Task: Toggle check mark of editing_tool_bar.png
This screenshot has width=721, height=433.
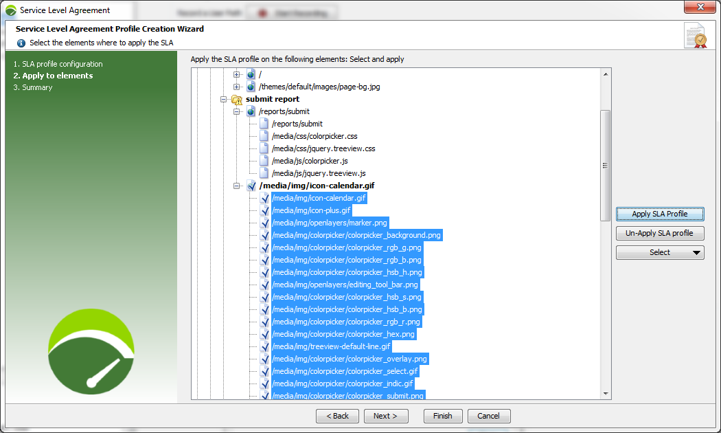Action: point(264,285)
